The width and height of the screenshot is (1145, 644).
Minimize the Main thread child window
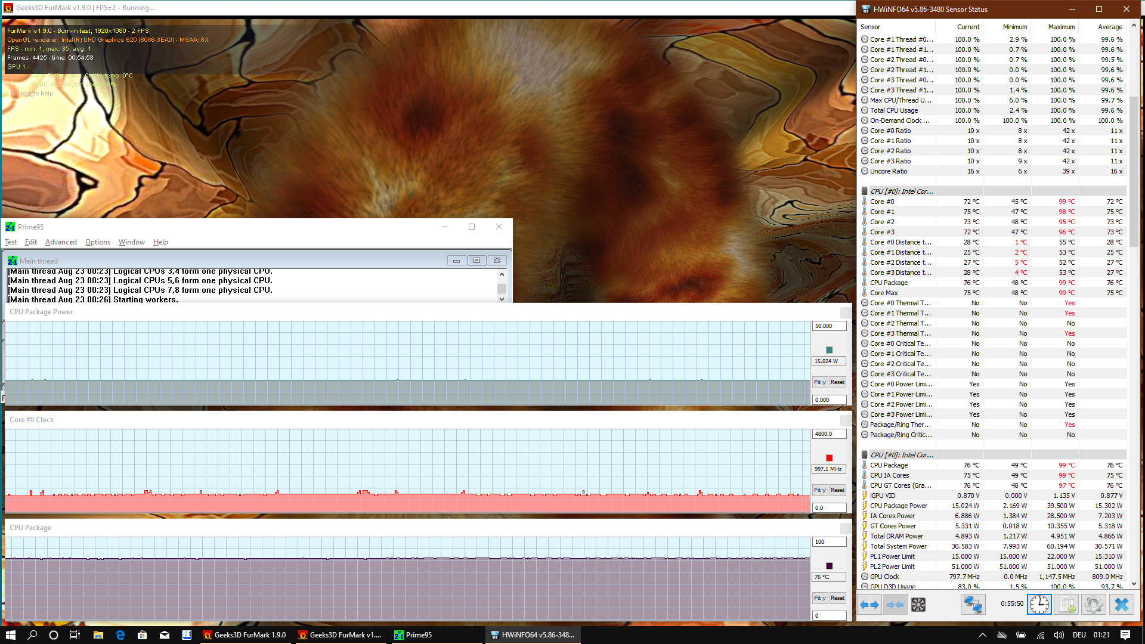[x=456, y=261]
